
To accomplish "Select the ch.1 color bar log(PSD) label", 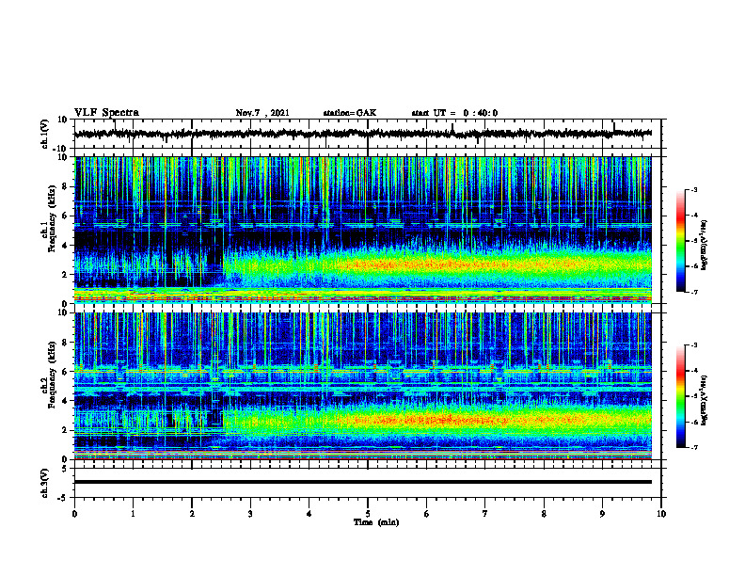I will coord(704,246).
